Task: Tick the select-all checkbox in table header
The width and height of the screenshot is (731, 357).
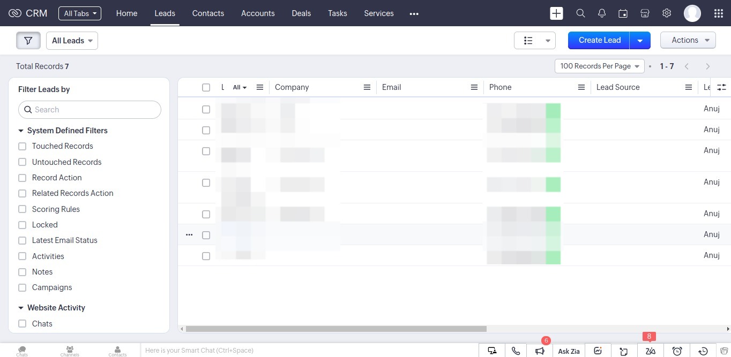Action: click(x=206, y=87)
